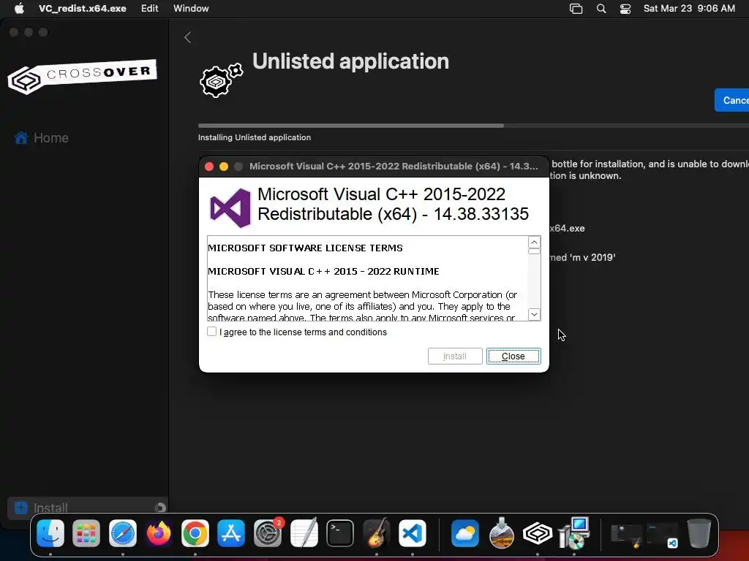Open Control Center in menu bar
The height and width of the screenshot is (561, 749).
625,9
